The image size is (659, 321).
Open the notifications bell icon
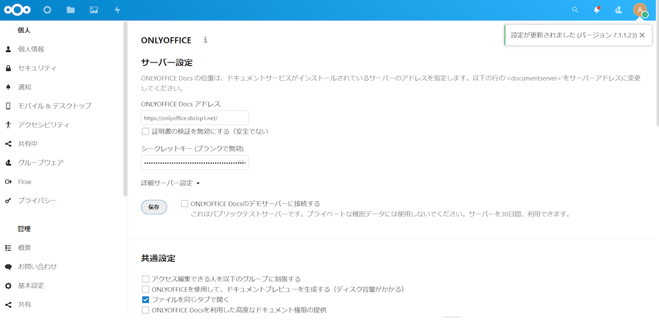[597, 10]
